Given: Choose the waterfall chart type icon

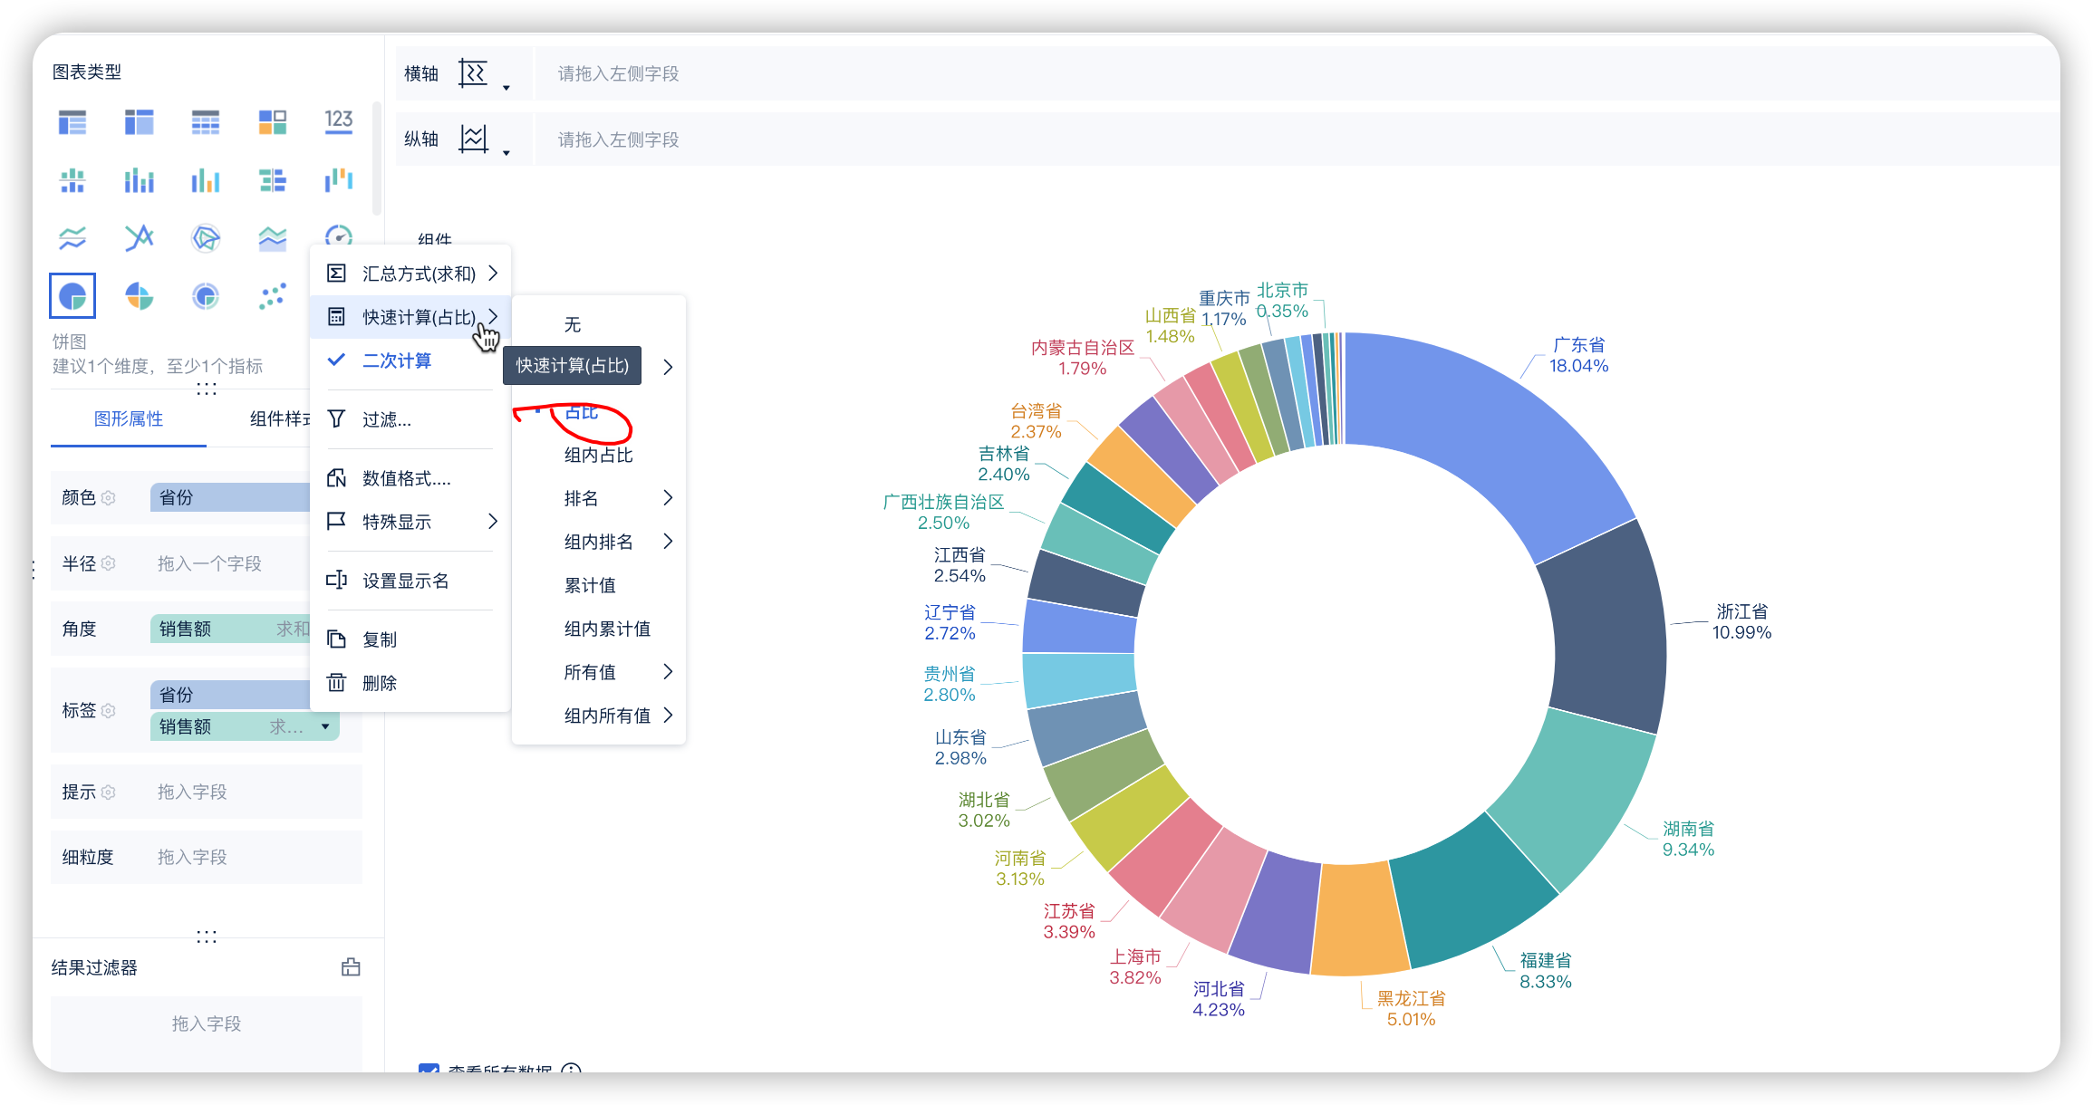Looking at the screenshot, I should coord(339,180).
